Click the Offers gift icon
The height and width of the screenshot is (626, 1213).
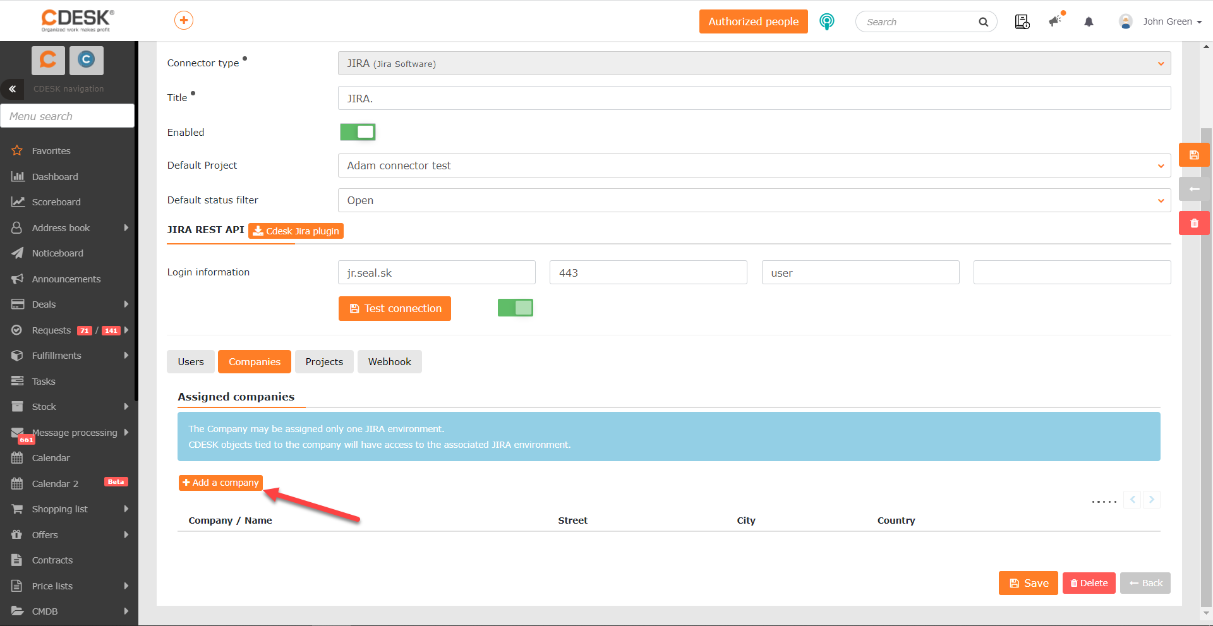point(17,535)
